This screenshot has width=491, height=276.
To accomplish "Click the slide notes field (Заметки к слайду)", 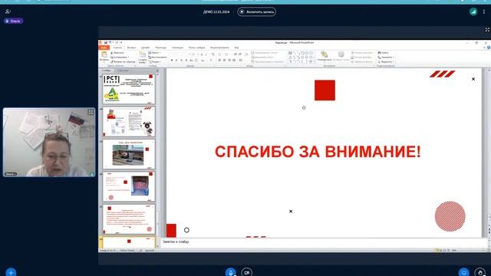I will 324,242.
